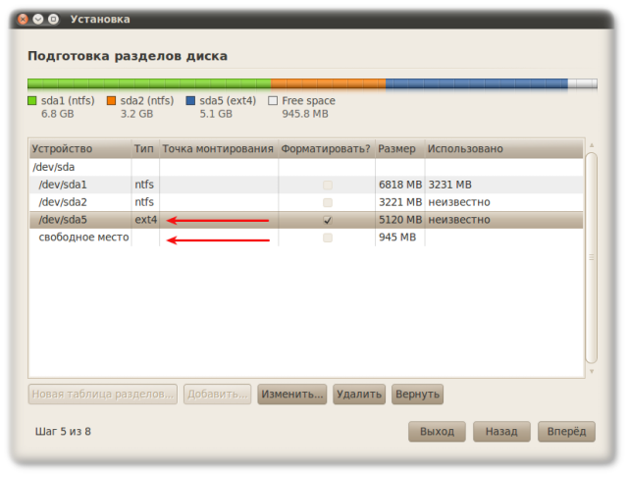
Task: Toggle the format checkbox for /dev/sda5
Action: [x=327, y=220]
